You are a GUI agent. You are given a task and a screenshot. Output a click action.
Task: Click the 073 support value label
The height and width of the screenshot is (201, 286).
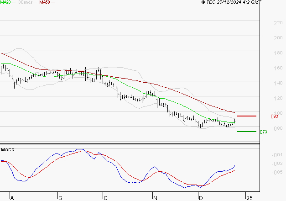[263, 132]
